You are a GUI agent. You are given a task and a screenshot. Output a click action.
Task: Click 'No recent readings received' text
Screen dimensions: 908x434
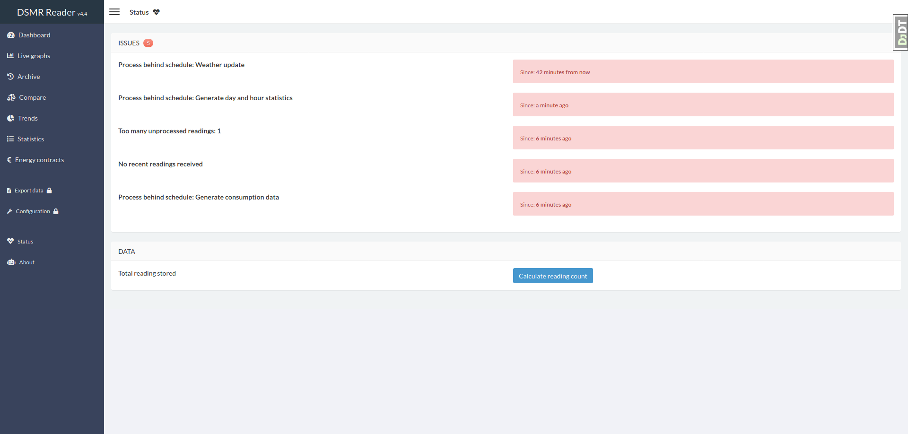point(160,164)
